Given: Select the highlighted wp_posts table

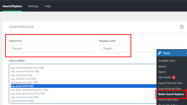Looking at the screenshot, I should pyautogui.click(x=84, y=86).
